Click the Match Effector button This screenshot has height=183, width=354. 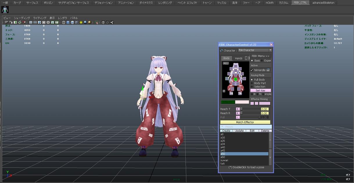(x=245, y=122)
